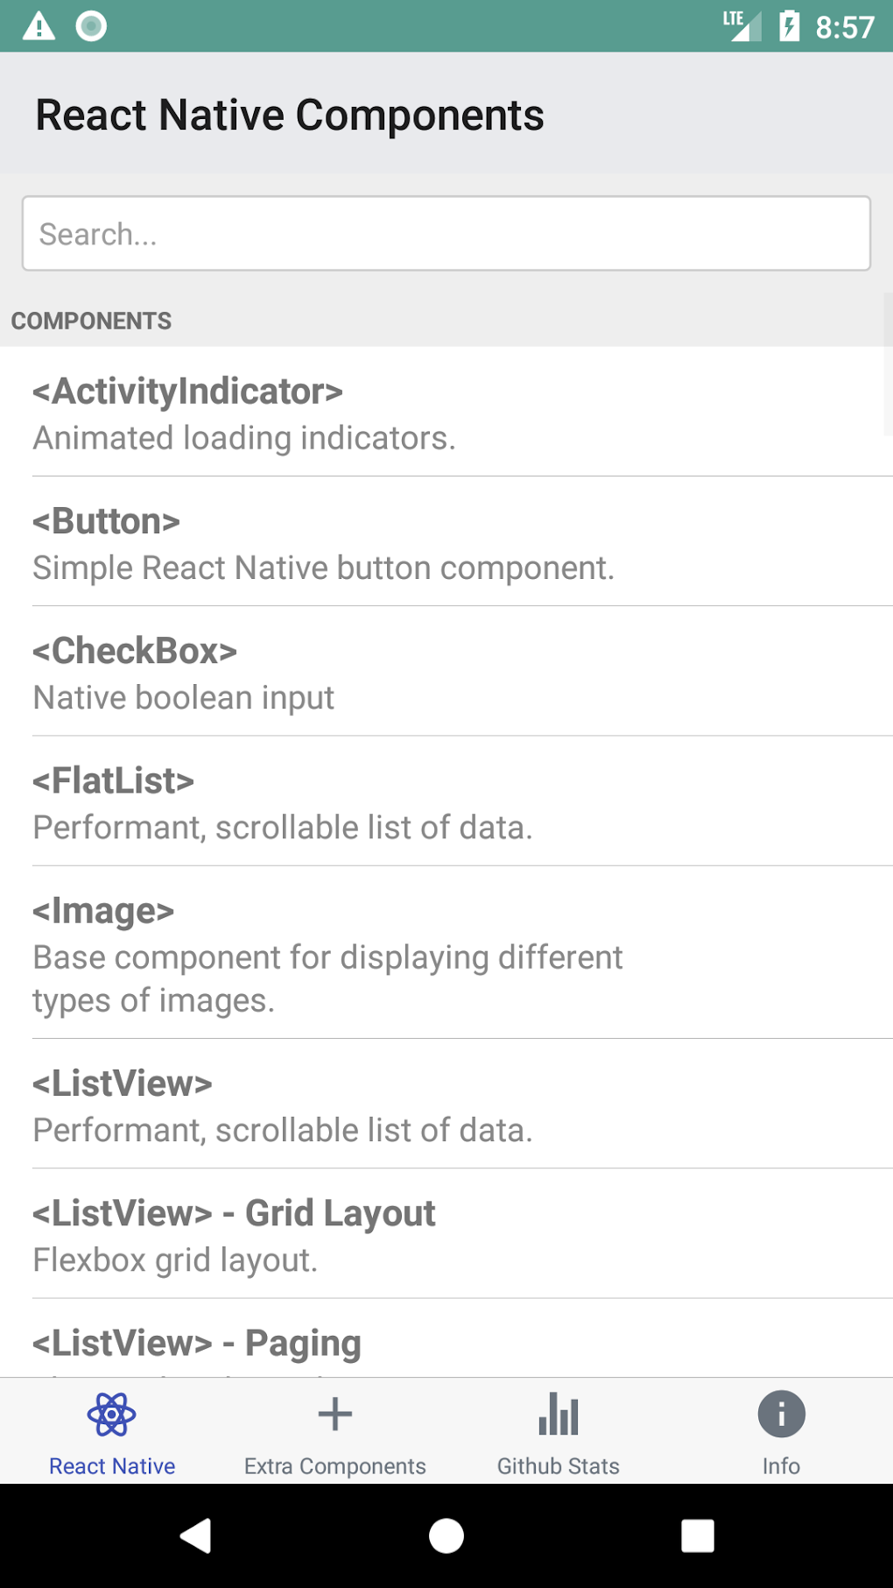Switch to the Extra Components tab

coord(334,1432)
